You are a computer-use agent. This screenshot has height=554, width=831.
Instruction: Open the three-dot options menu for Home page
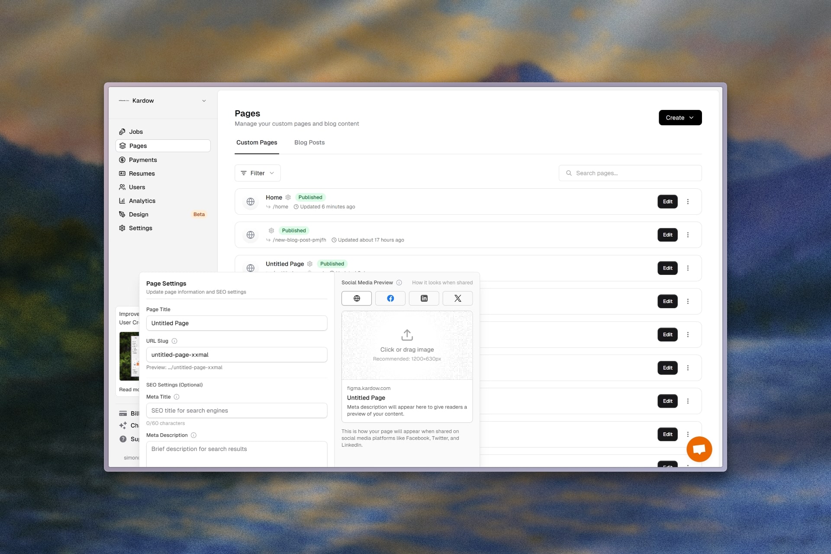pos(688,201)
